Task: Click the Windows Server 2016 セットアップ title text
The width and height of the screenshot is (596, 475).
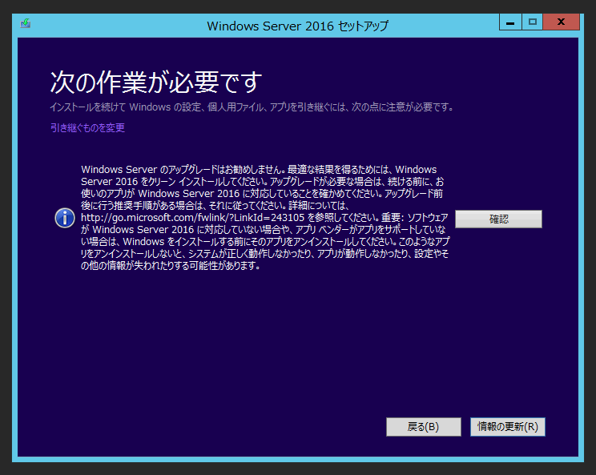Action: click(x=298, y=26)
